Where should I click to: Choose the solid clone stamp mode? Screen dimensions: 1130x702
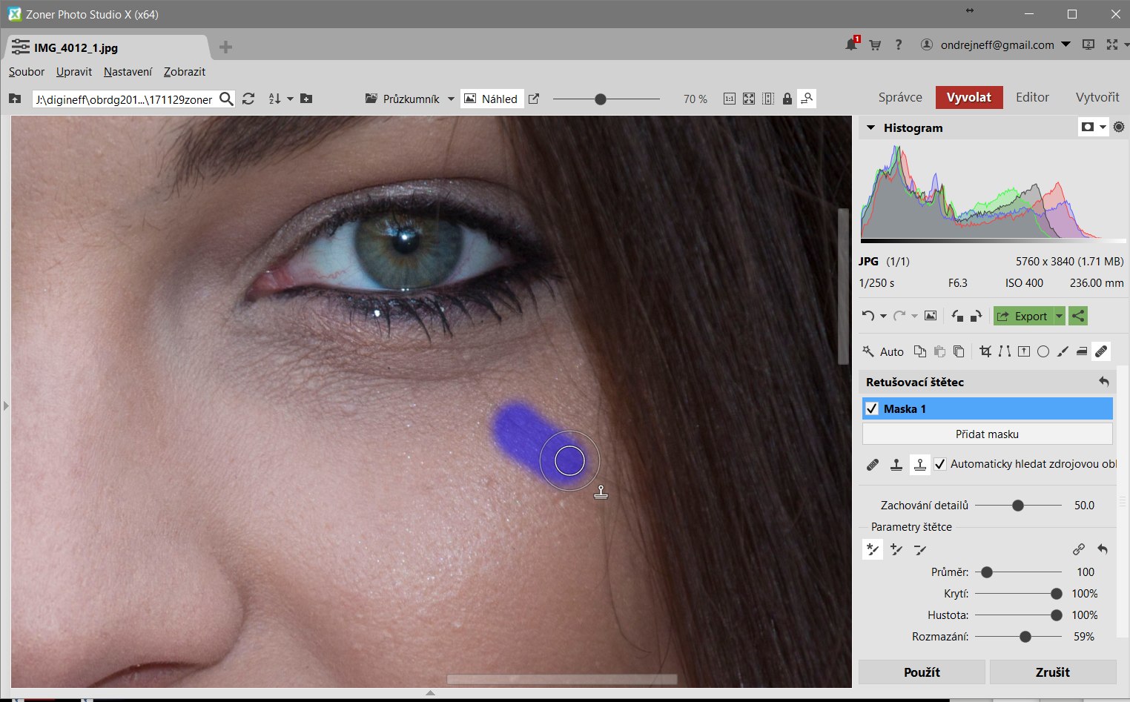896,465
